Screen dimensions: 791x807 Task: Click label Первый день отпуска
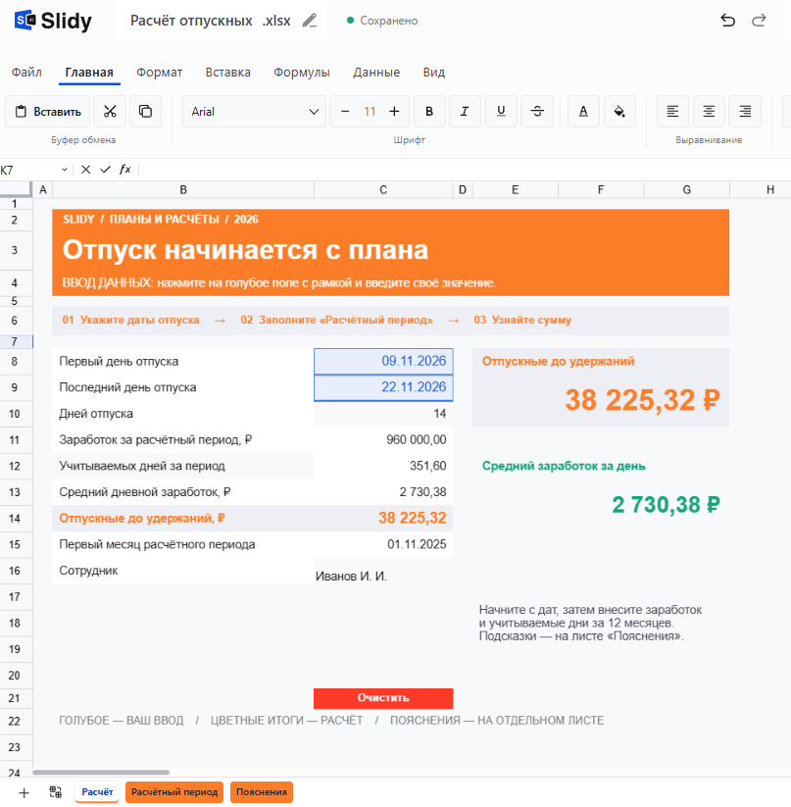pyautogui.click(x=119, y=361)
